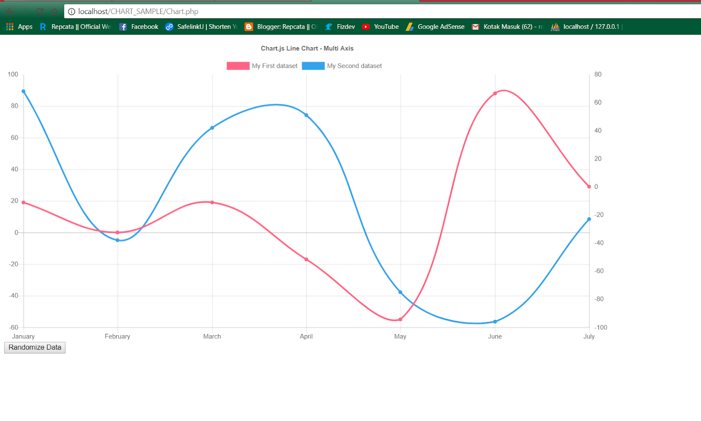Click the browser home icon
Viewport: 701px width, 421px height.
[54, 12]
